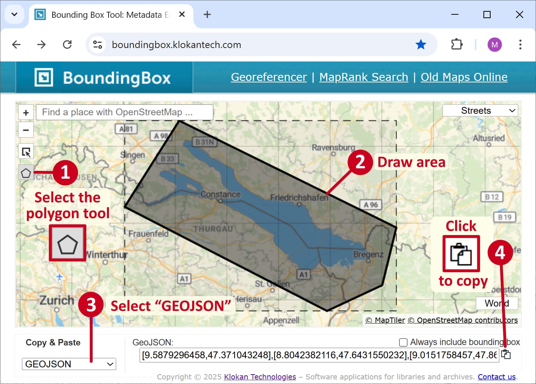The width and height of the screenshot is (536, 384).
Task: Zoom out the map with minus button
Action: pyautogui.click(x=26, y=130)
